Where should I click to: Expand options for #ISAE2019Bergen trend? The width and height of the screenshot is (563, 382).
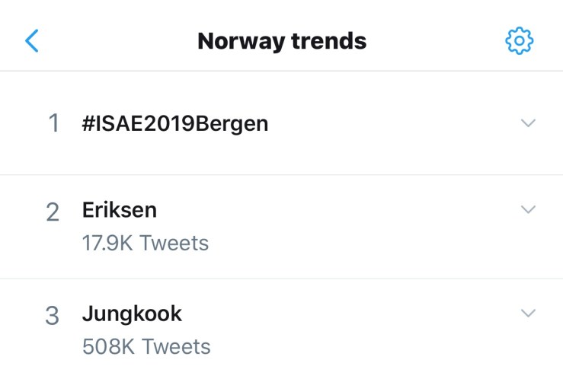tap(528, 123)
